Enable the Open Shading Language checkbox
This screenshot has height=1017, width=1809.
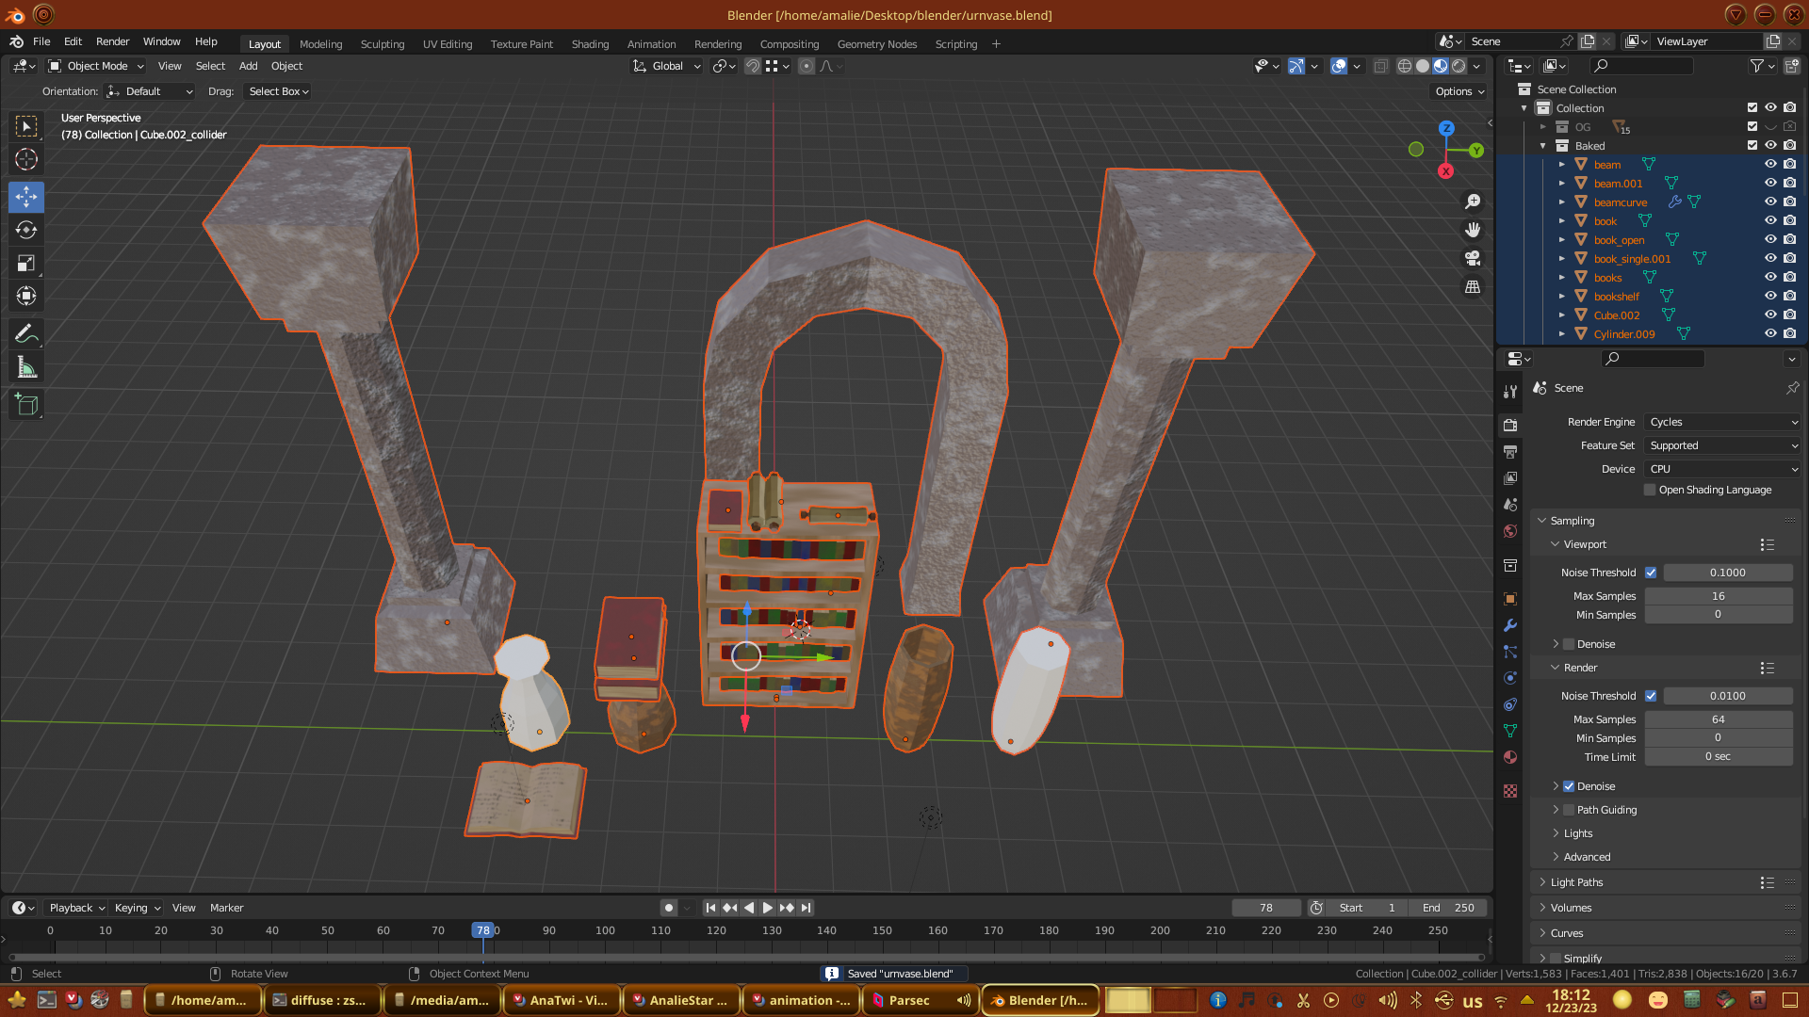tap(1650, 490)
